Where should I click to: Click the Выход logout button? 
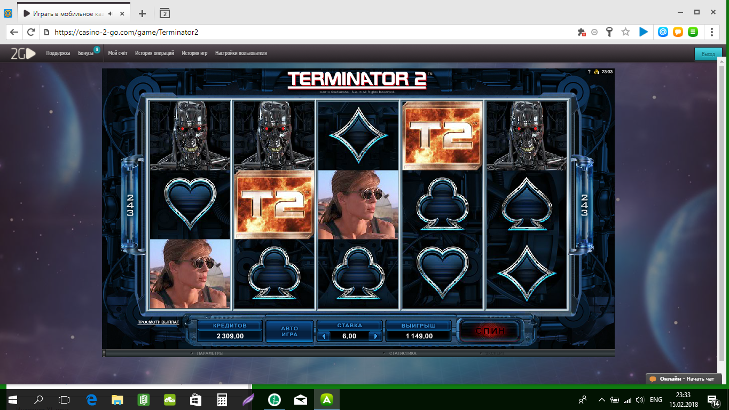pyautogui.click(x=708, y=54)
